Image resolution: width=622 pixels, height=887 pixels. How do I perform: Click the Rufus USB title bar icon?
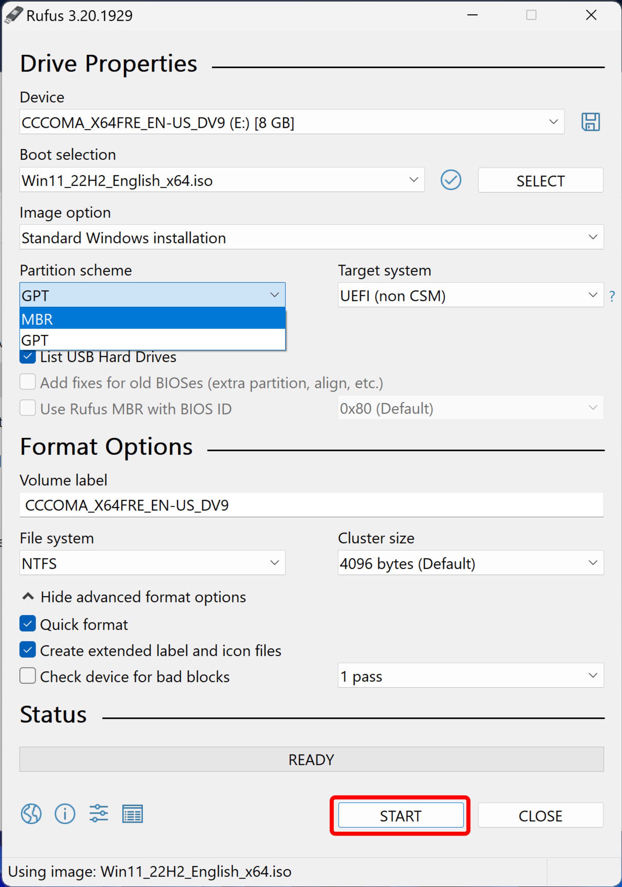[14, 16]
